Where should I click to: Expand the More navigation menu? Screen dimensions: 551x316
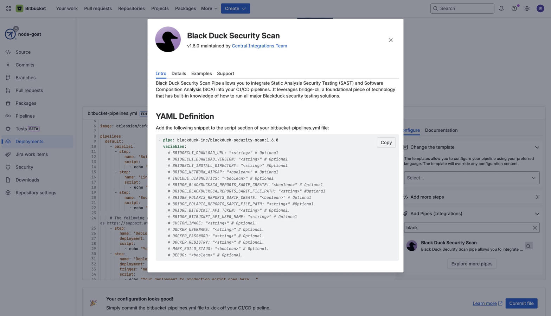209,8
